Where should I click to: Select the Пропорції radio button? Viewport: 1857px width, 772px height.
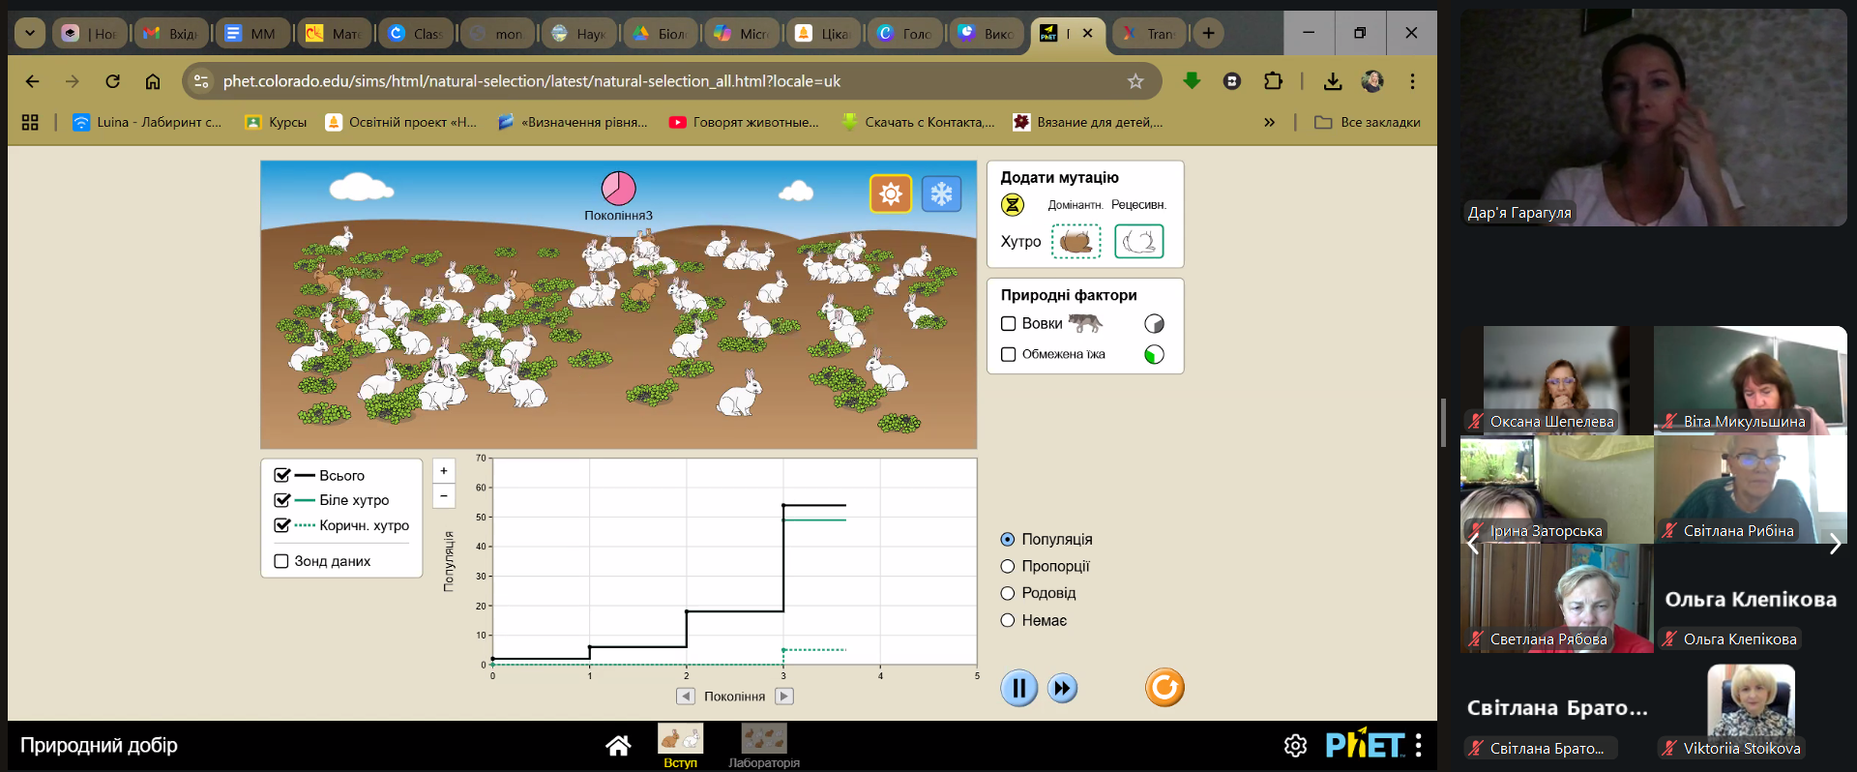click(1008, 566)
